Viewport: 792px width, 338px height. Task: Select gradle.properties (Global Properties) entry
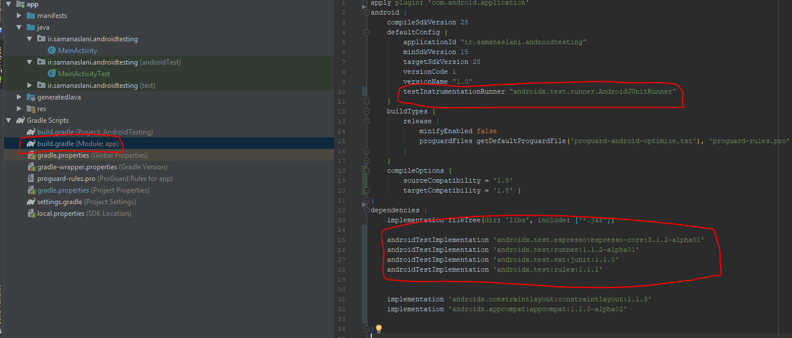92,155
